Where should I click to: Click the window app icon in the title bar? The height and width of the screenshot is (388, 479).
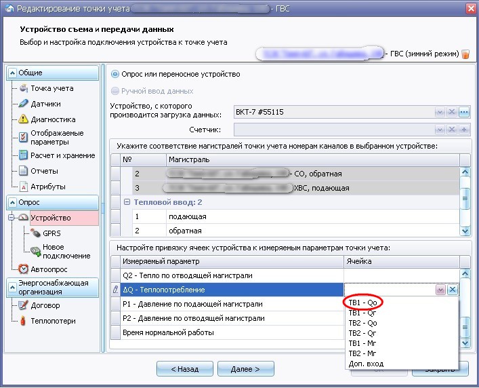point(9,8)
